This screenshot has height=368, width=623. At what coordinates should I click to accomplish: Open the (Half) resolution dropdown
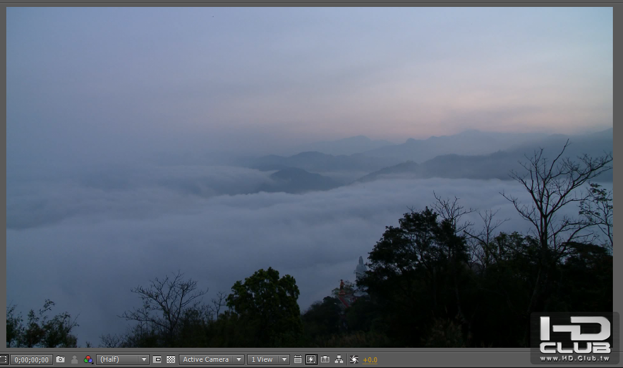[123, 360]
